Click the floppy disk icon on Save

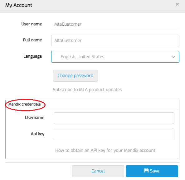click(x=146, y=171)
